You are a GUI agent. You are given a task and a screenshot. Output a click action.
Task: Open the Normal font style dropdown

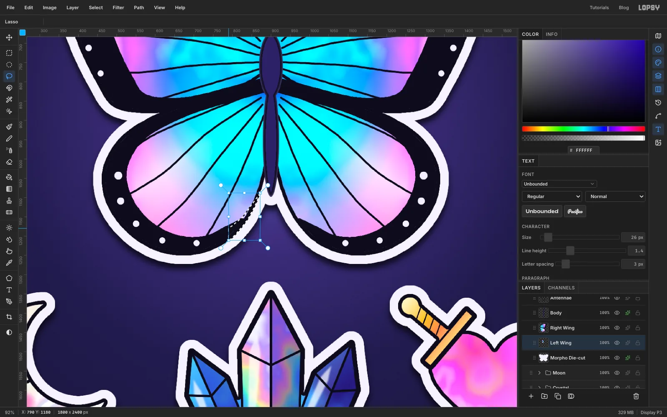tap(615, 196)
